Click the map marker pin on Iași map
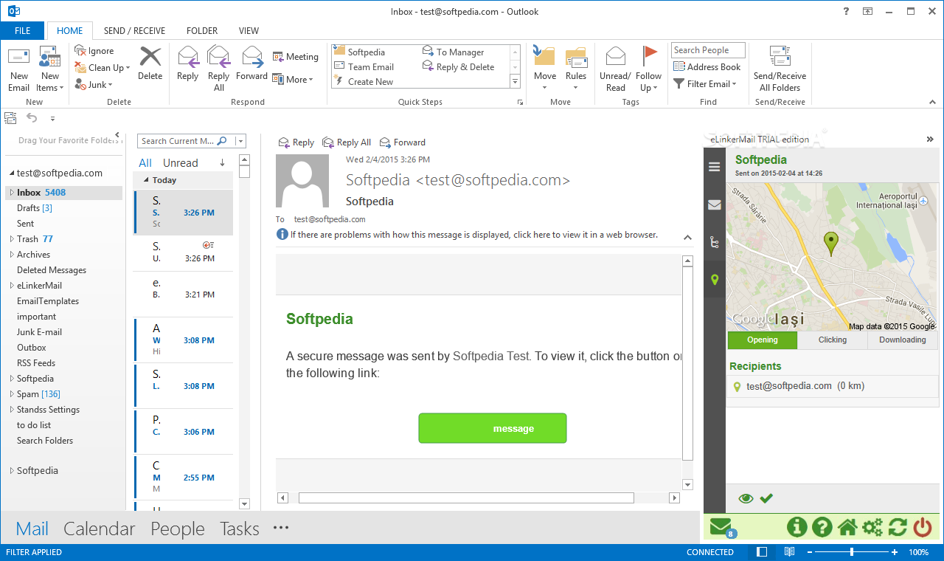The height and width of the screenshot is (561, 944). point(831,243)
